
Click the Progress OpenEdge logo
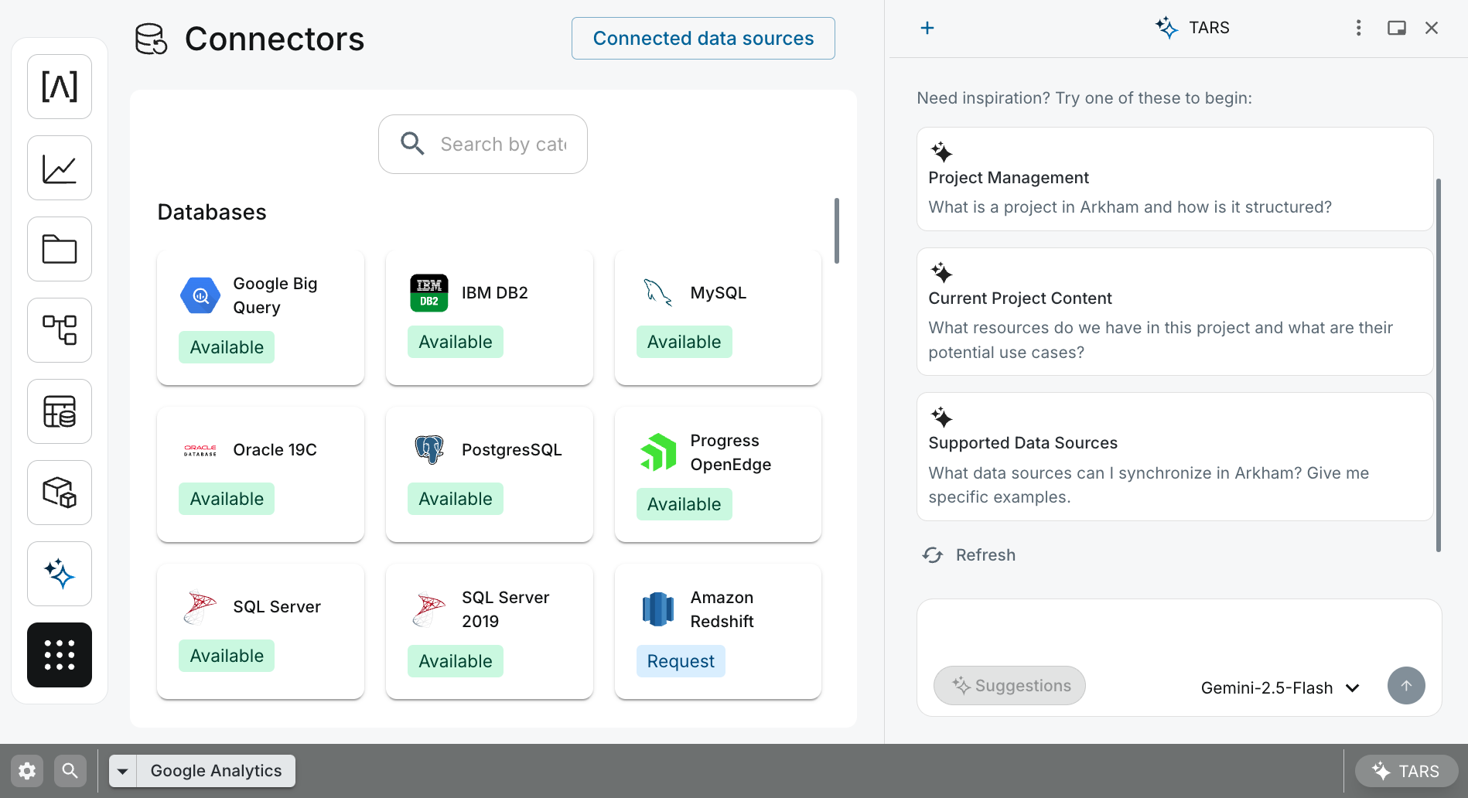658,452
